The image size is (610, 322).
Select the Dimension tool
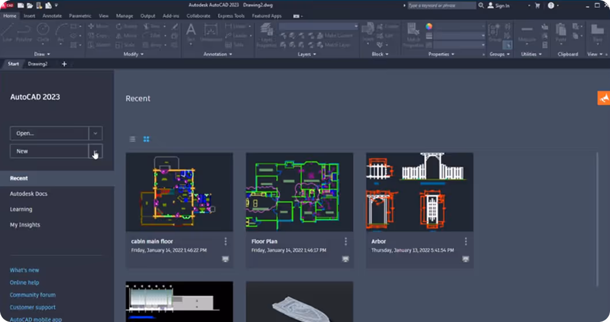pyautogui.click(x=211, y=32)
